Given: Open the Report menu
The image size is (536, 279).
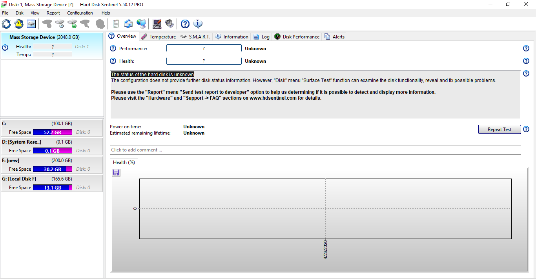Looking at the screenshot, I should 53,13.
